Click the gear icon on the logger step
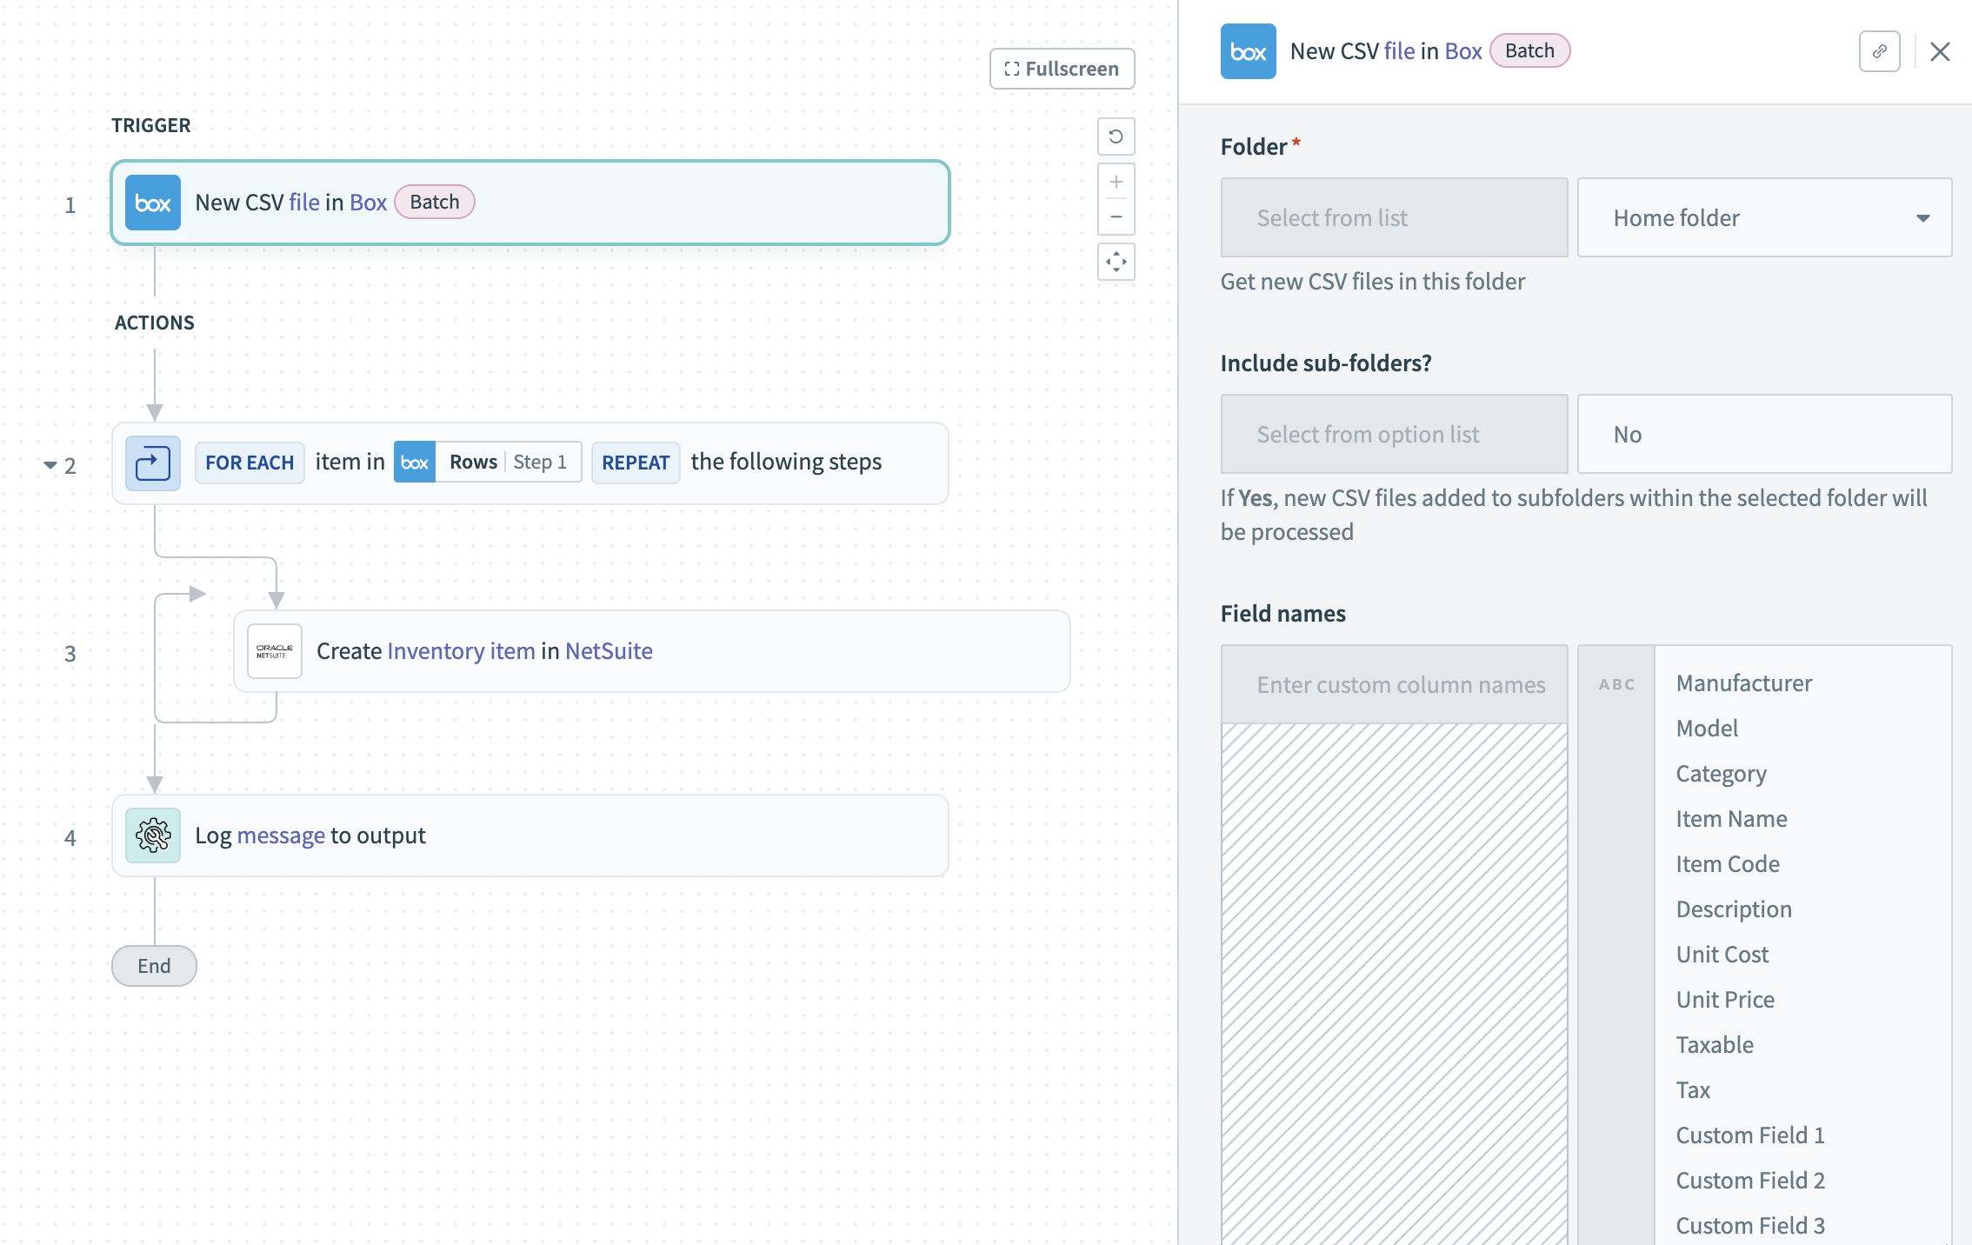This screenshot has height=1245, width=1972. [153, 836]
